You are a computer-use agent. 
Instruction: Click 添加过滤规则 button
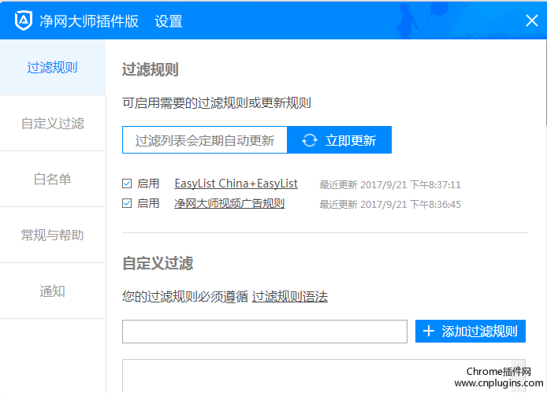pos(471,331)
